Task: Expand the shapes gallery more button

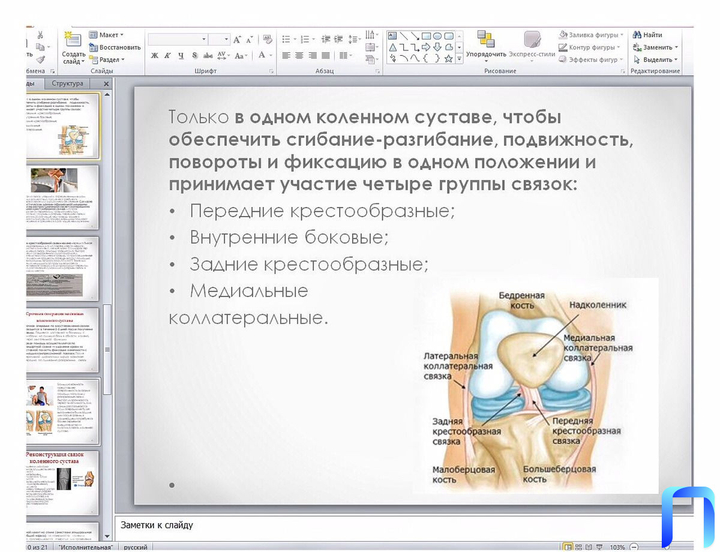Action: (459, 59)
